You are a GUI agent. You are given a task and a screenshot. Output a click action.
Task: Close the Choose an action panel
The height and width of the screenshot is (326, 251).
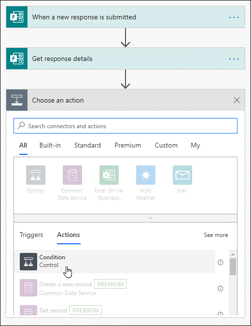tap(237, 100)
